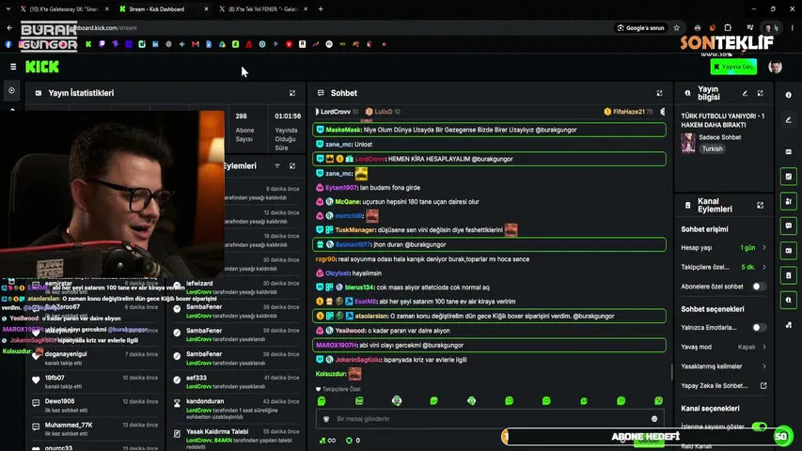Image resolution: width=802 pixels, height=451 pixels.
Task: Open the emoji picker in the chat input
Action: (654, 419)
